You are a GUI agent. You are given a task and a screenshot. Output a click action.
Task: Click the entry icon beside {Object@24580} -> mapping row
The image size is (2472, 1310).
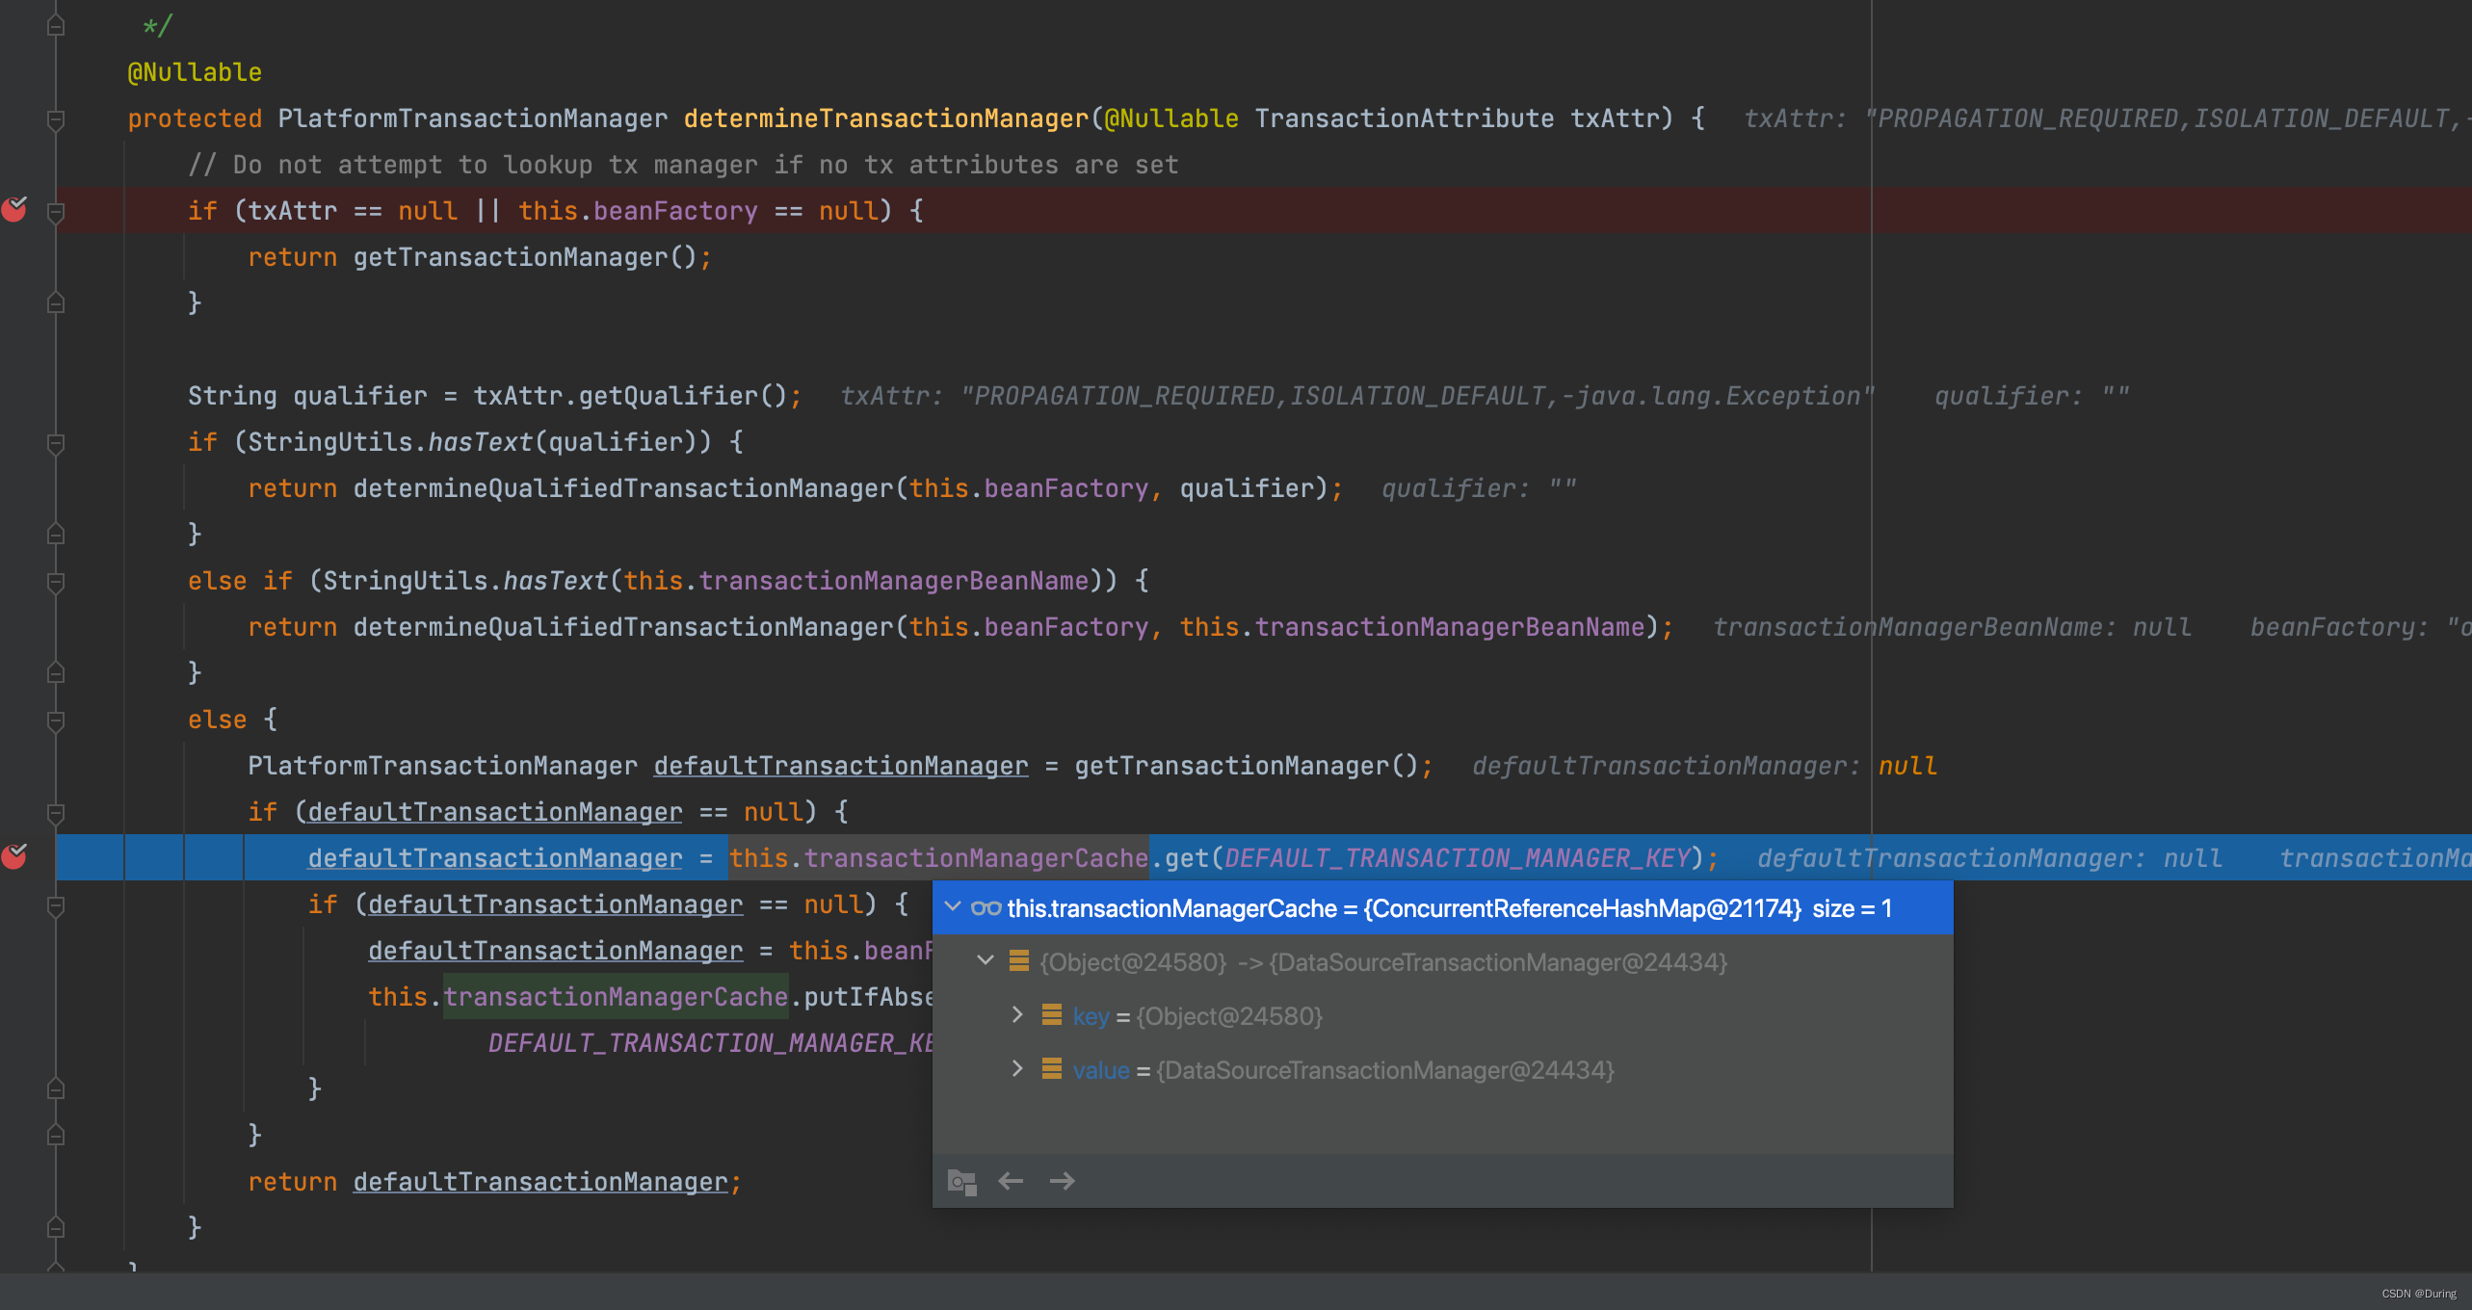(x=1019, y=961)
